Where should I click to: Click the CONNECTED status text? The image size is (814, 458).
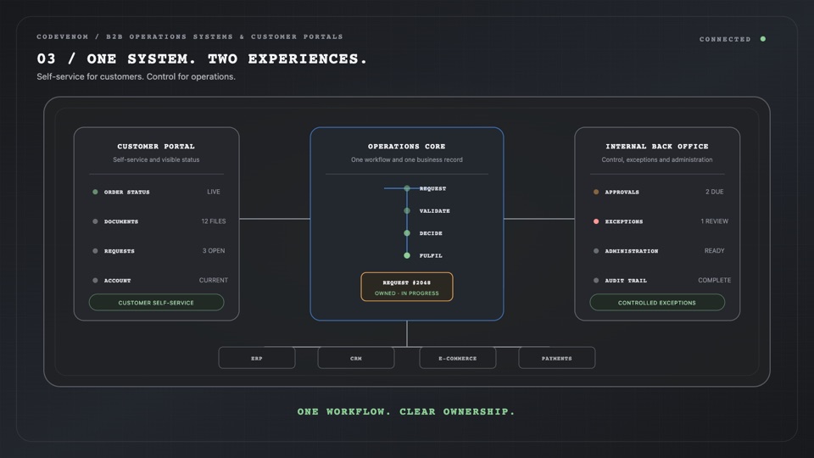[725, 40]
